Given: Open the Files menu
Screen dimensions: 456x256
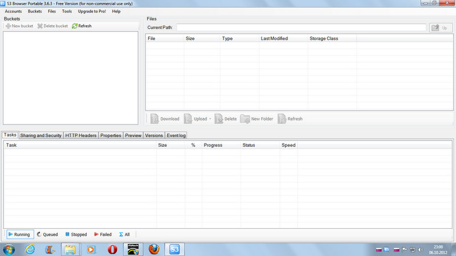Looking at the screenshot, I should coord(52,11).
